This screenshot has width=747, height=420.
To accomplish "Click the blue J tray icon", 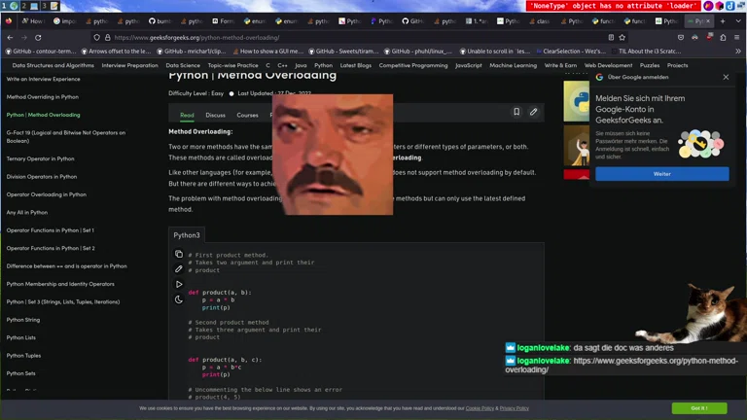I will click(729, 6).
